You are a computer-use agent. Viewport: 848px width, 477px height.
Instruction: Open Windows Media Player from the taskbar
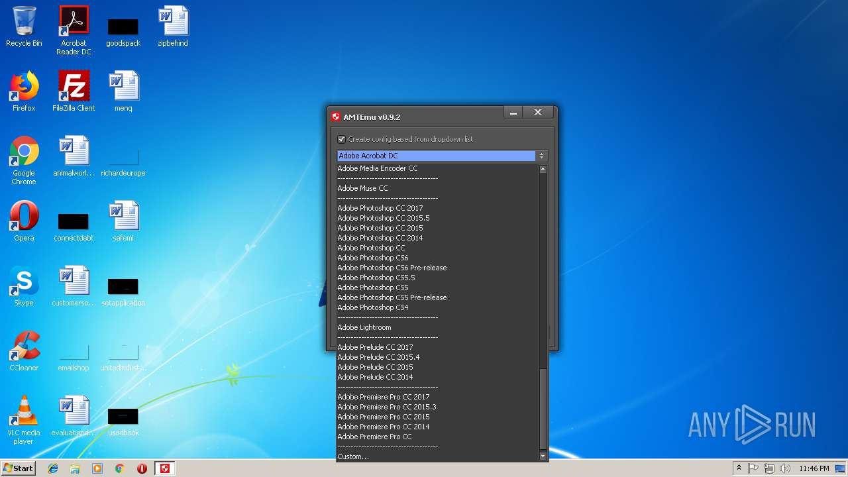tap(97, 468)
